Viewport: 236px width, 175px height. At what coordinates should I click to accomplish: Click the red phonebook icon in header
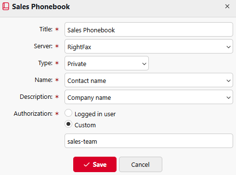(6, 6)
